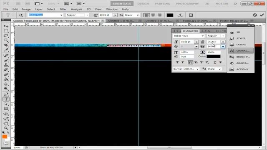This screenshot has width=267, height=150.
Task: Click text color swatch in options bar
Action: click(170, 15)
